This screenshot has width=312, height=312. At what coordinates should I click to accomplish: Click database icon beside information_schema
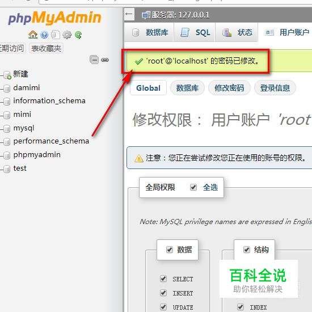[x=7, y=102]
